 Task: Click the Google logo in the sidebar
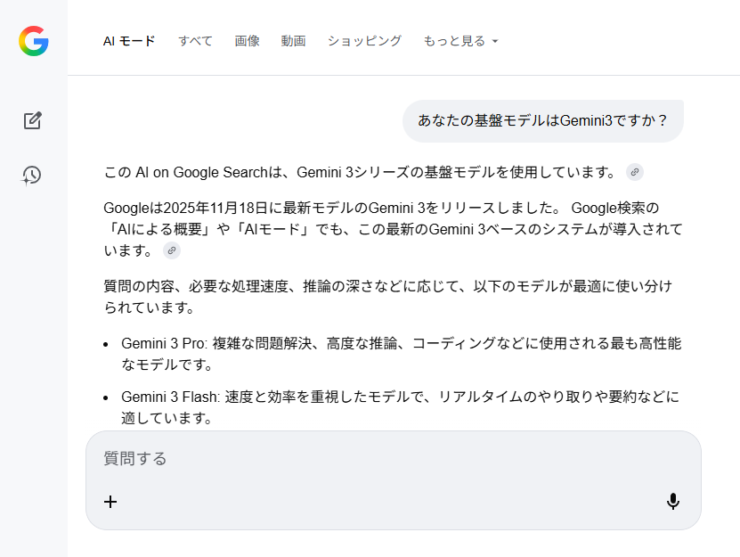pos(33,41)
